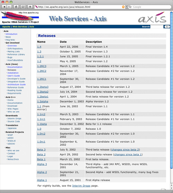
Task: Open release 1.2.1 link
Action: tap(40, 56)
